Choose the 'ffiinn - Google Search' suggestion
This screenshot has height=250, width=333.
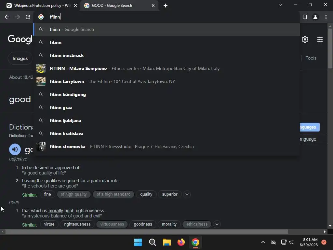167,29
